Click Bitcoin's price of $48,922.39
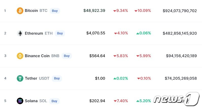 point(94,11)
